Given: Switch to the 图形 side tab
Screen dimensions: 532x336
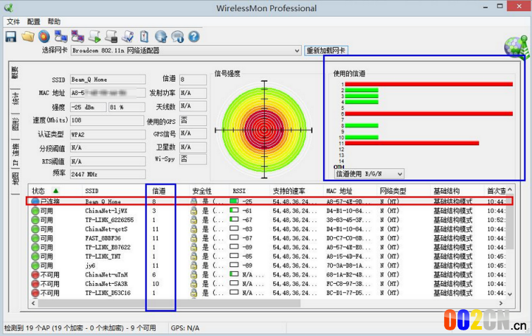Looking at the screenshot, I should coord(15,124).
